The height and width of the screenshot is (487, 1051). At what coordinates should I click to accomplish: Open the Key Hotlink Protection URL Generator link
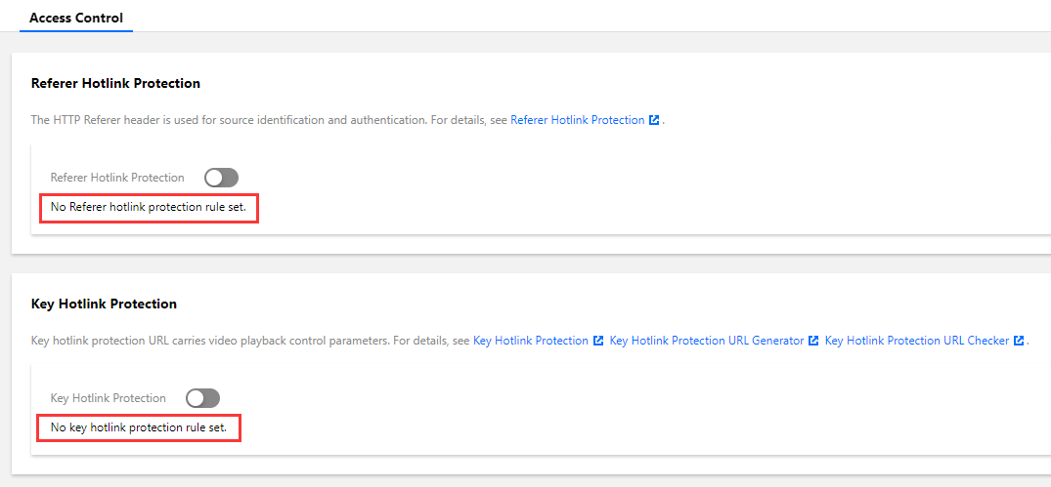click(706, 341)
